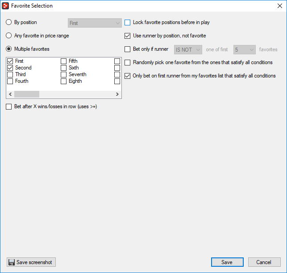Click the Cancel button
The width and height of the screenshot is (287, 273).
[x=264, y=262]
